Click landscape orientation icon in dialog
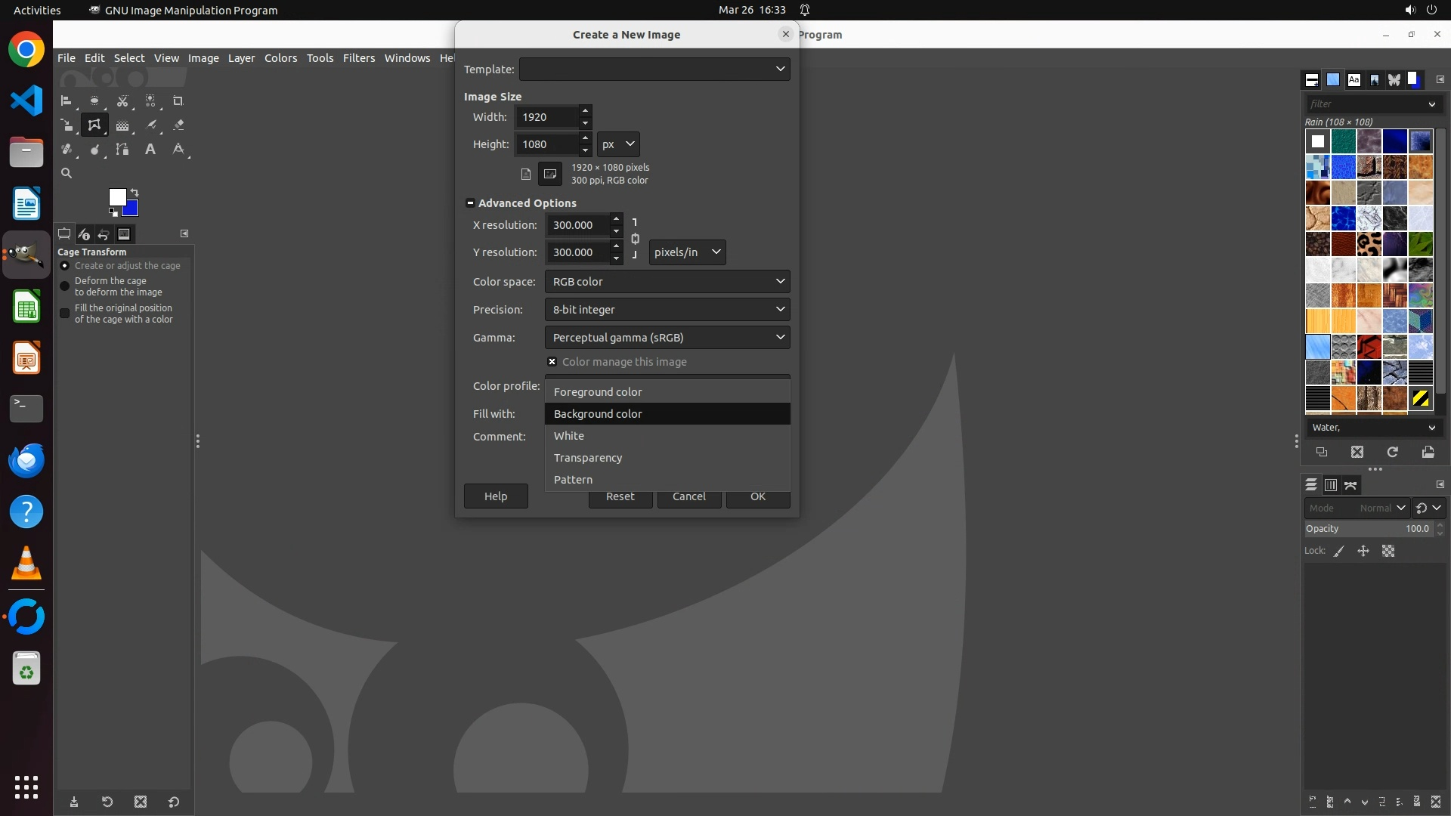 549,175
